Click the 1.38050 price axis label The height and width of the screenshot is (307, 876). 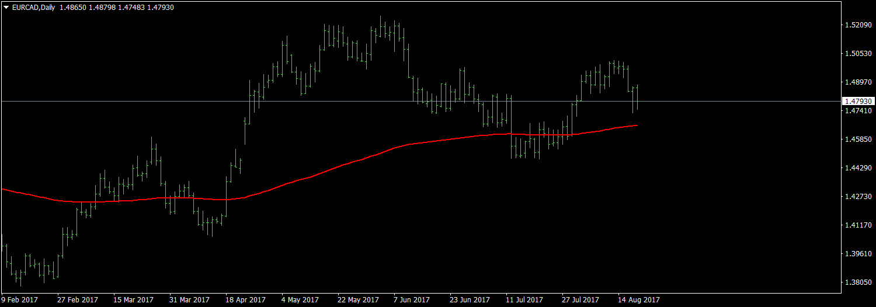click(x=858, y=282)
